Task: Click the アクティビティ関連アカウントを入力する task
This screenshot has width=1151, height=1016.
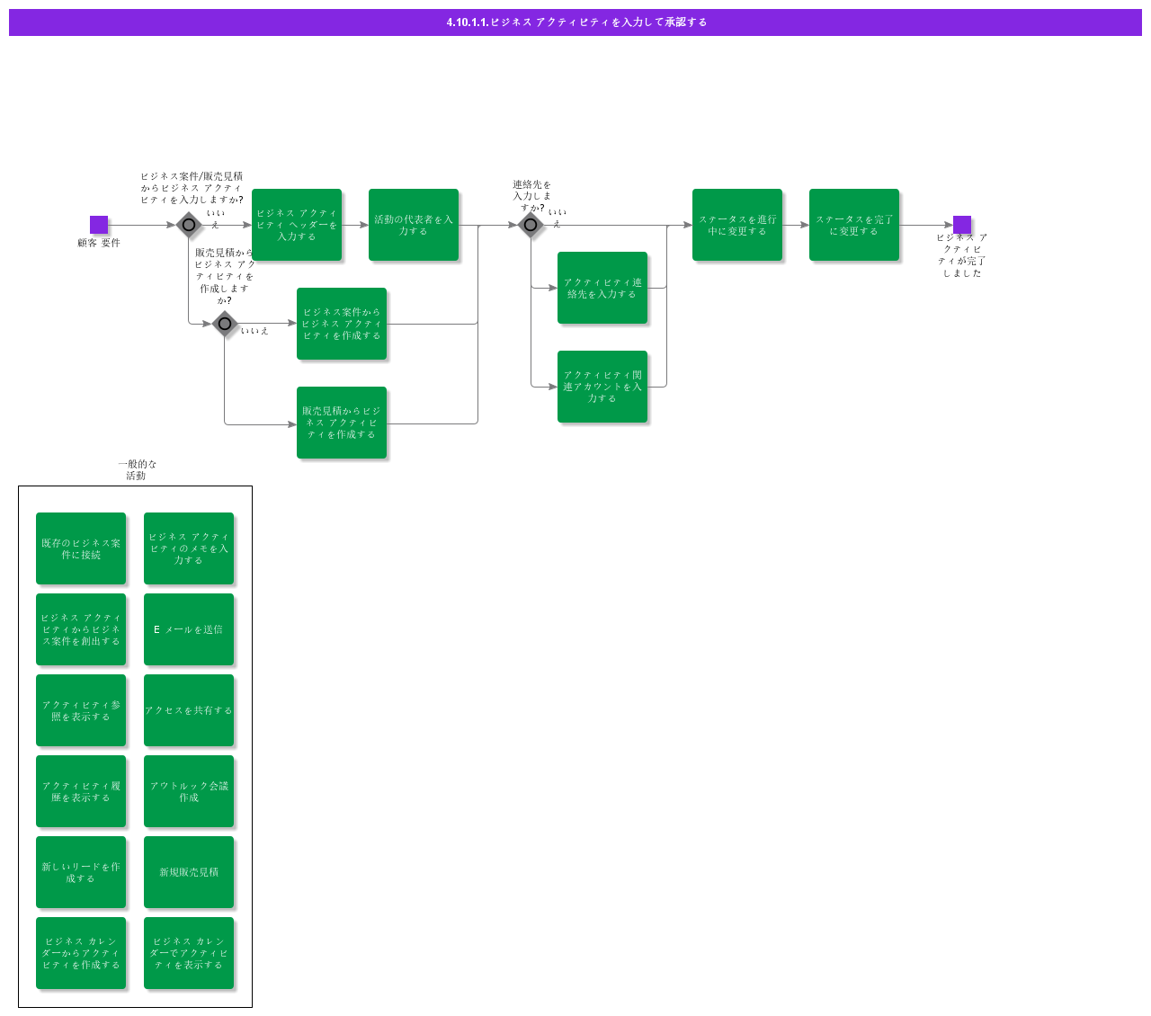Action: click(x=602, y=387)
